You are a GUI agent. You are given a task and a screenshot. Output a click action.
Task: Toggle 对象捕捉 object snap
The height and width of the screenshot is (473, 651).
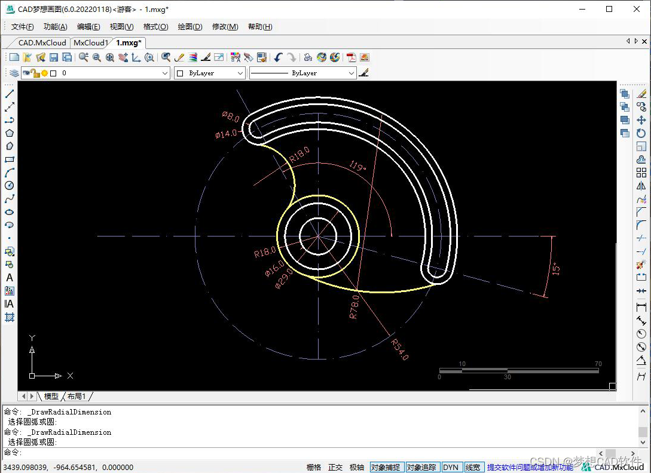coord(386,467)
